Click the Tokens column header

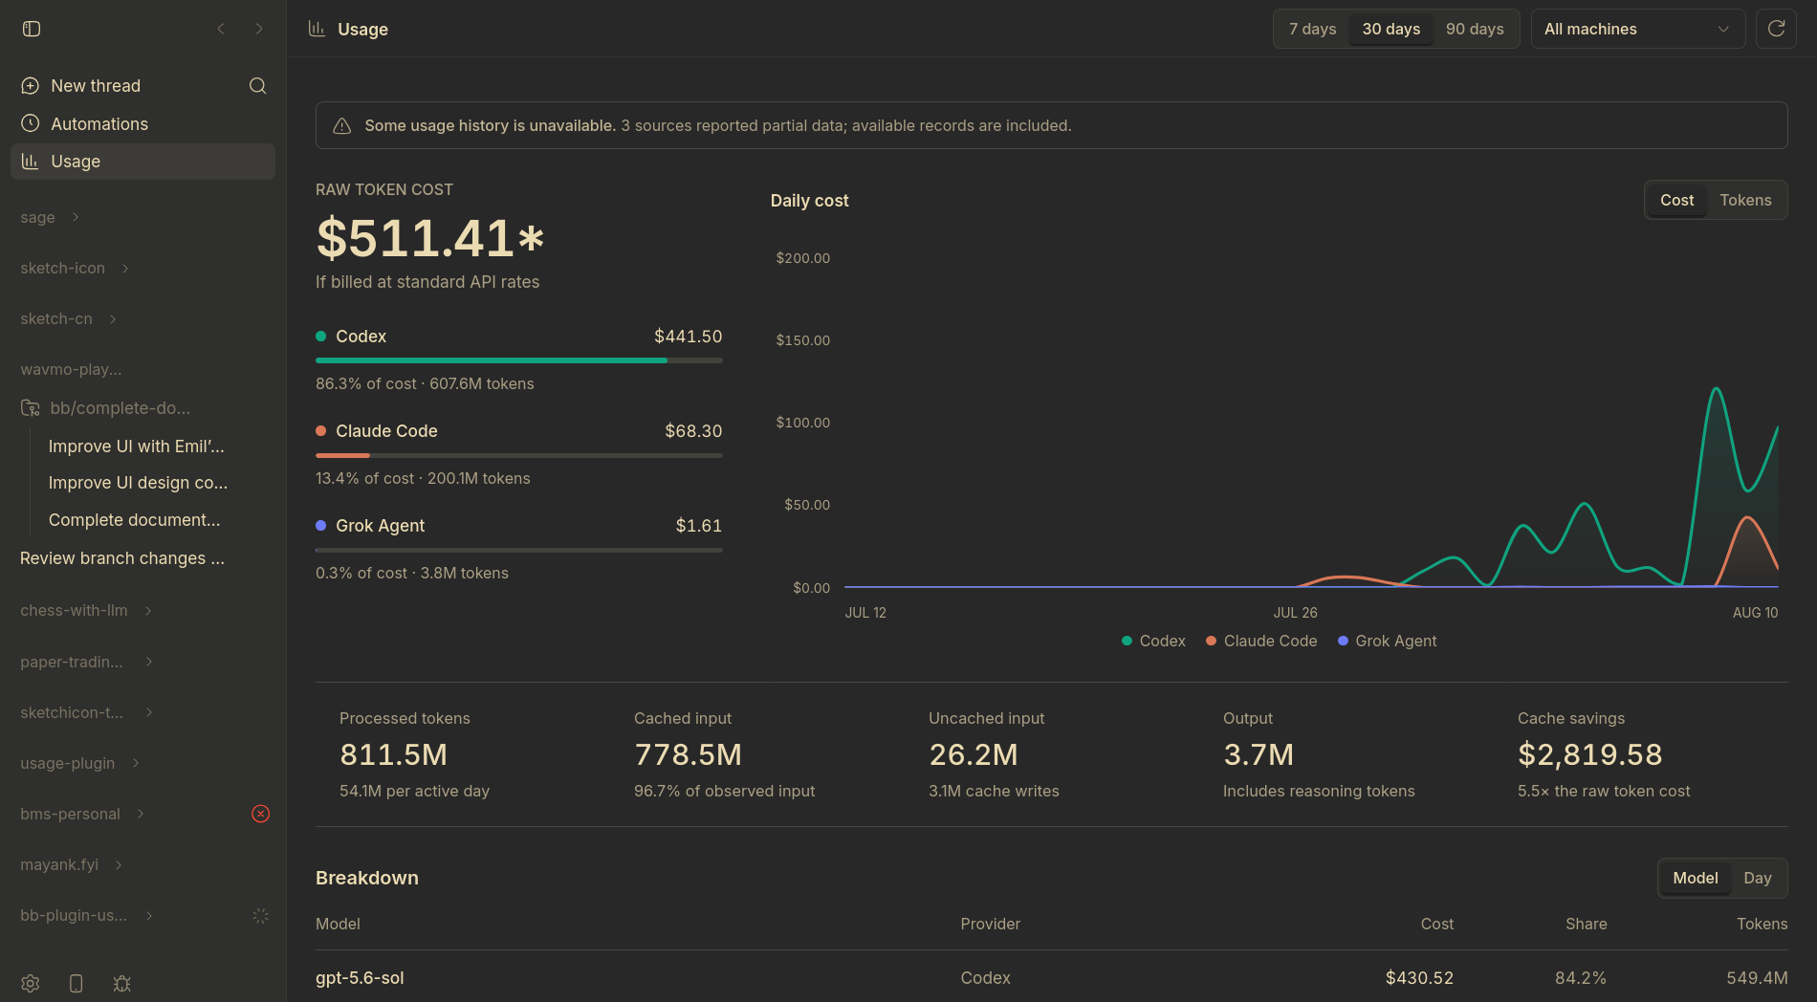1762,924
